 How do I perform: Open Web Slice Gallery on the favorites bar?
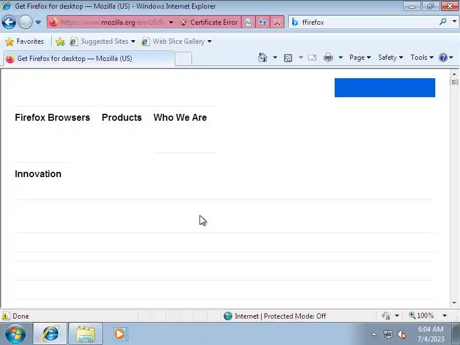pyautogui.click(x=176, y=41)
